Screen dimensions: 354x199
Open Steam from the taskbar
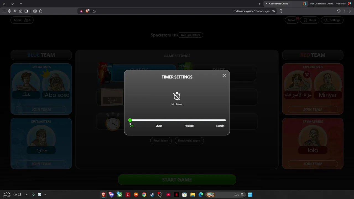(152, 195)
